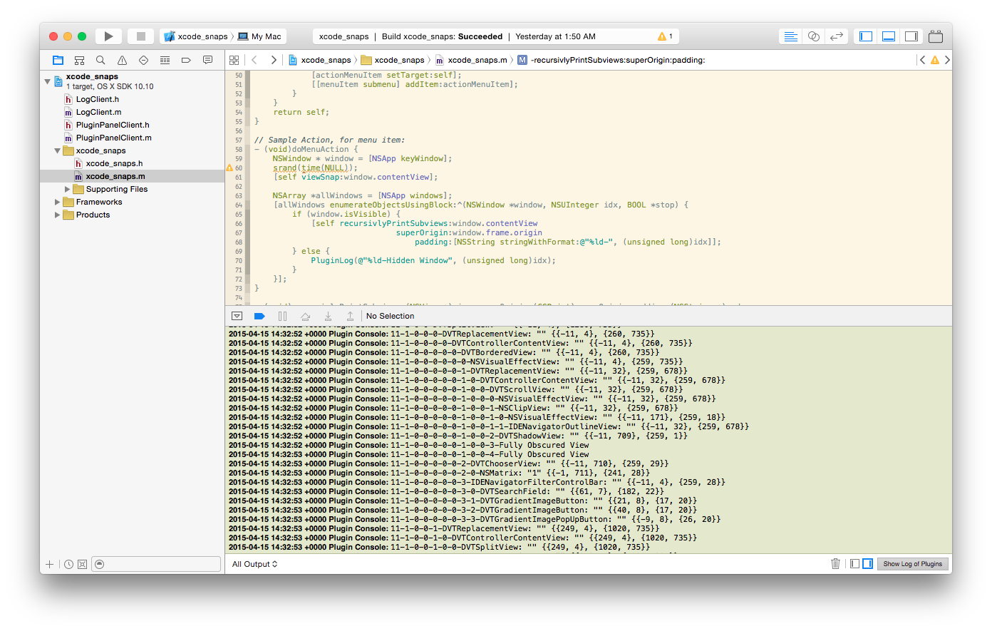
Task: Open the All Output filter dropdown
Action: (254, 563)
